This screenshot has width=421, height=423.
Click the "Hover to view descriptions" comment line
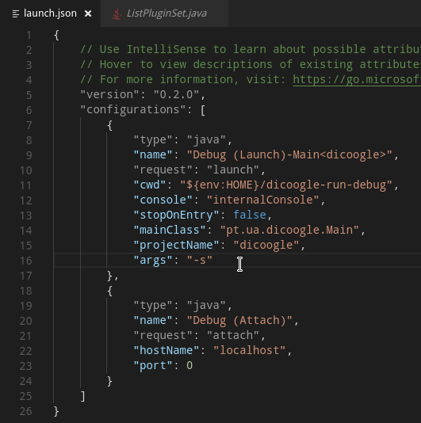(x=251, y=64)
